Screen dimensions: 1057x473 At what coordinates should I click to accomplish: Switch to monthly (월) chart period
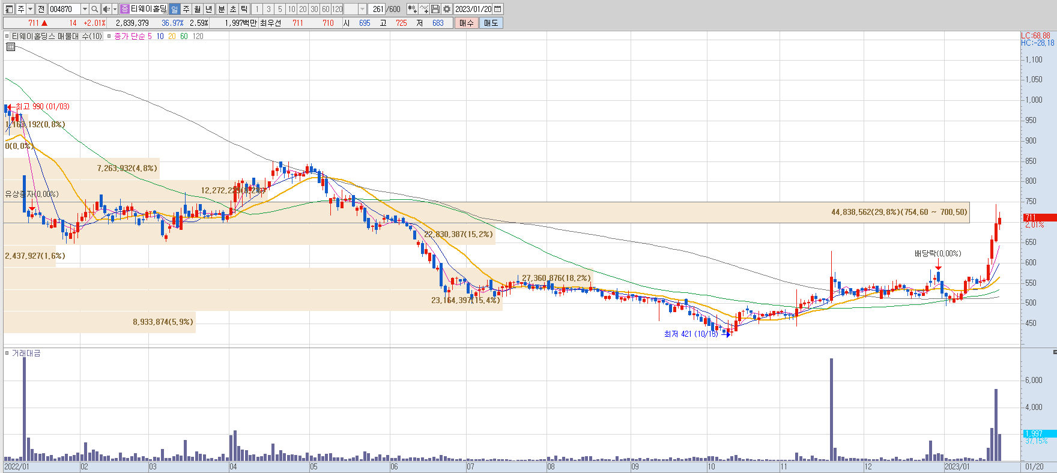tap(198, 9)
